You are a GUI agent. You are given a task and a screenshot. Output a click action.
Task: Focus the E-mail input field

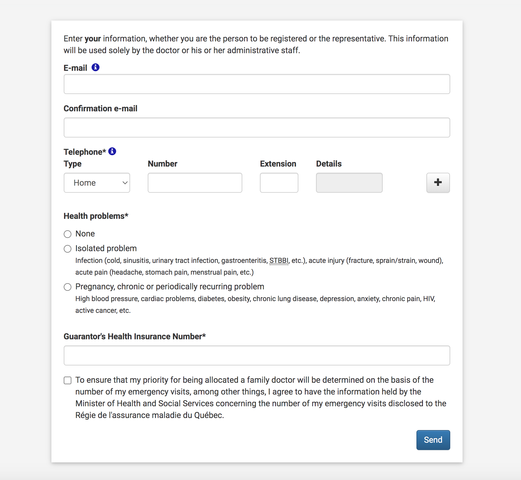click(x=257, y=84)
